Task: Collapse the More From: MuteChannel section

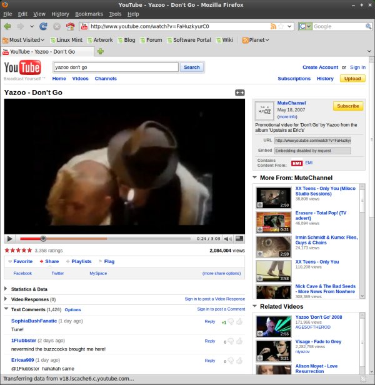Action: tap(254, 177)
